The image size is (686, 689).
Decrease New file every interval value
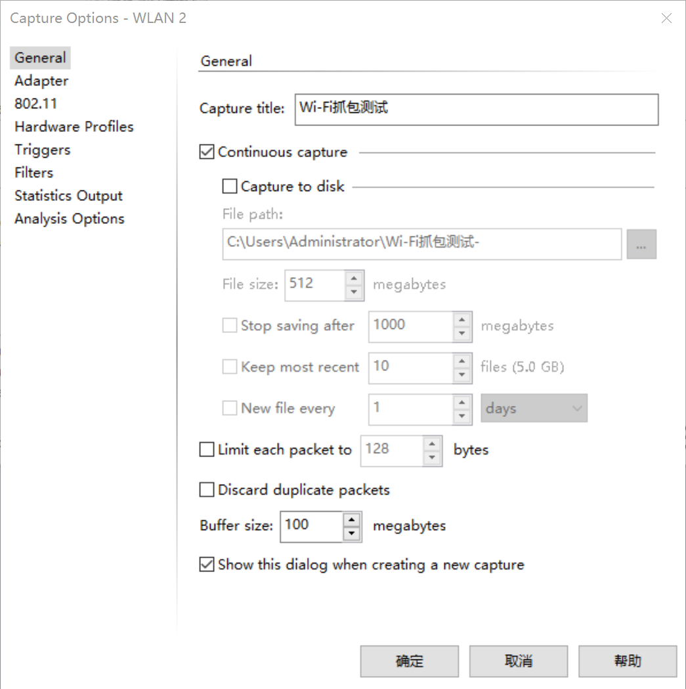point(462,416)
